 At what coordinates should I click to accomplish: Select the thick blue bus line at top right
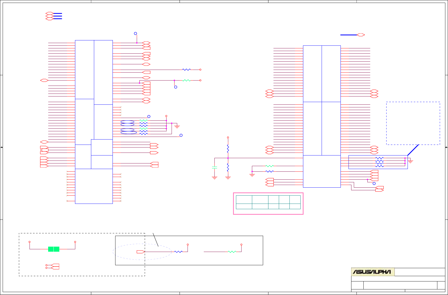[x=349, y=35]
